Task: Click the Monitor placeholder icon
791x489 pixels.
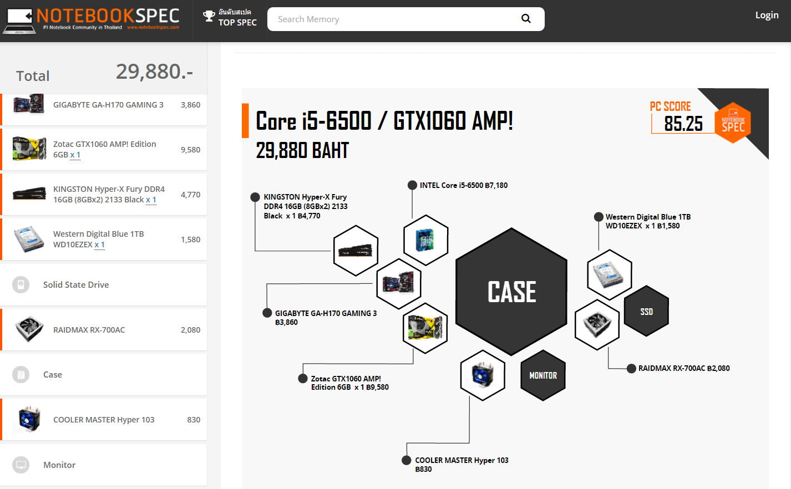Action: tap(21, 465)
